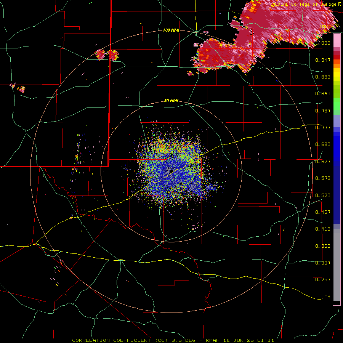Image resolution: width=343 pixels, height=343 pixels.
Task: Select the 0.307 scale value
Action: click(x=323, y=263)
